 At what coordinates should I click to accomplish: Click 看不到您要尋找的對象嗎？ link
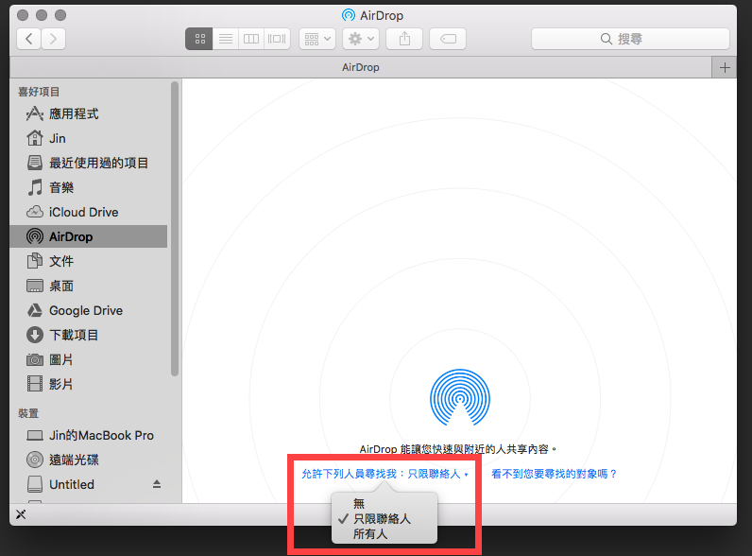click(x=554, y=475)
